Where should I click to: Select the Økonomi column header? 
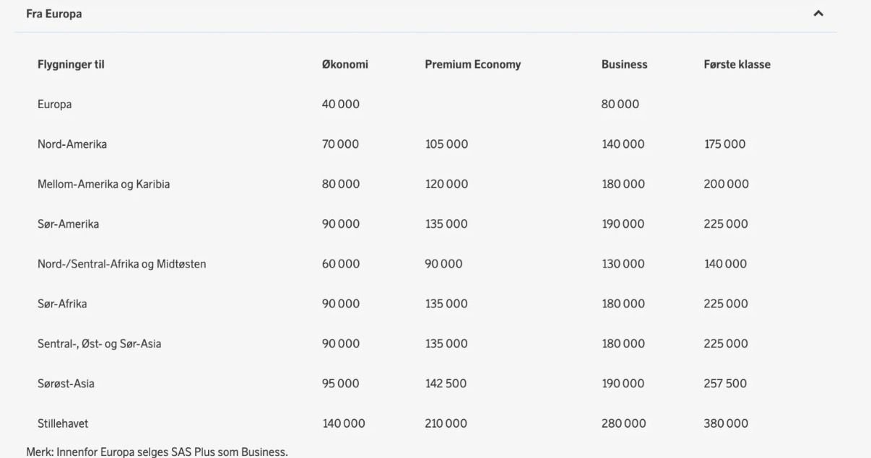[x=344, y=63]
